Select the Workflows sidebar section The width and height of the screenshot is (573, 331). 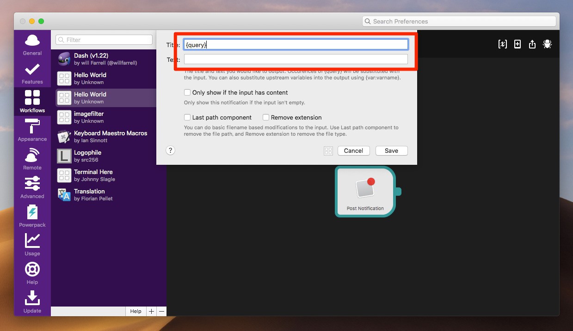32,102
